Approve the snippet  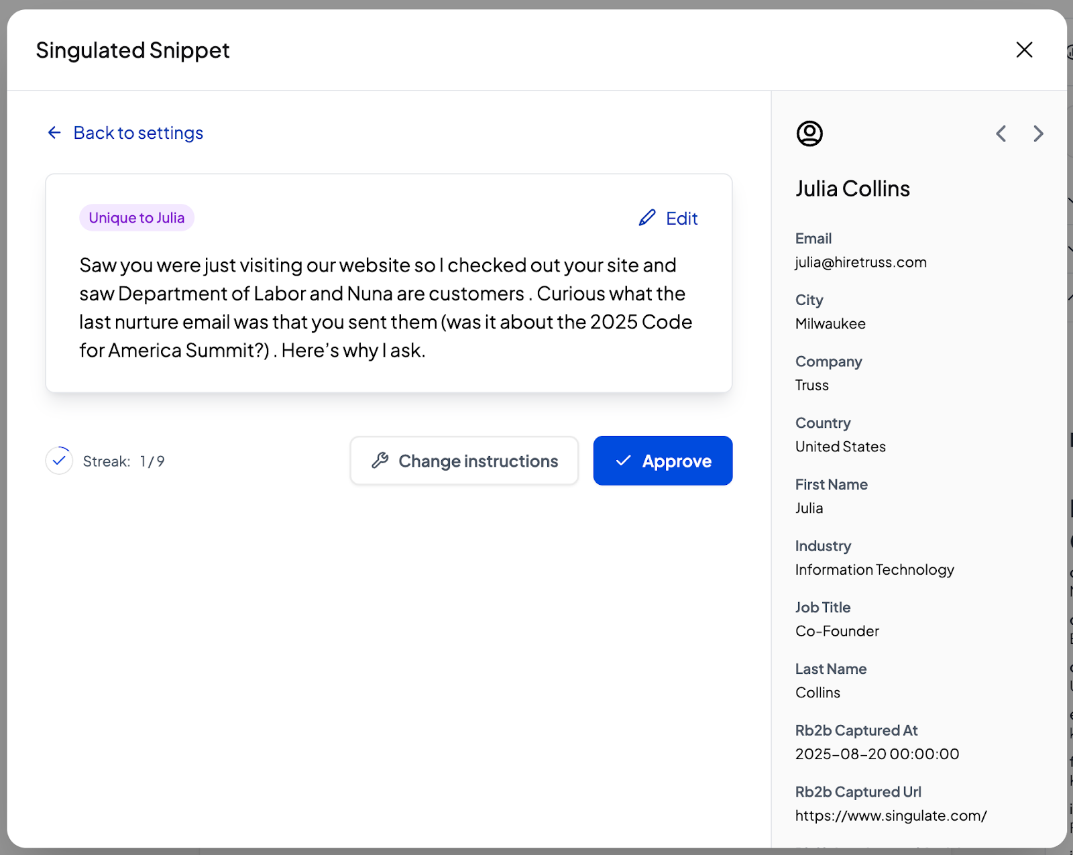click(663, 461)
